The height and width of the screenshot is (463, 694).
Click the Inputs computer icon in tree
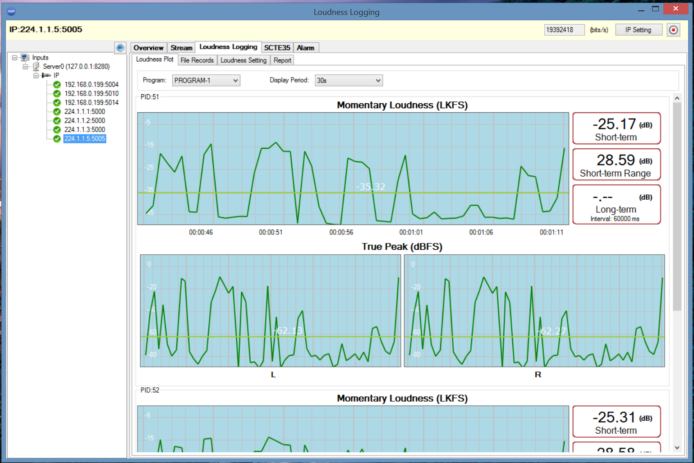click(25, 57)
